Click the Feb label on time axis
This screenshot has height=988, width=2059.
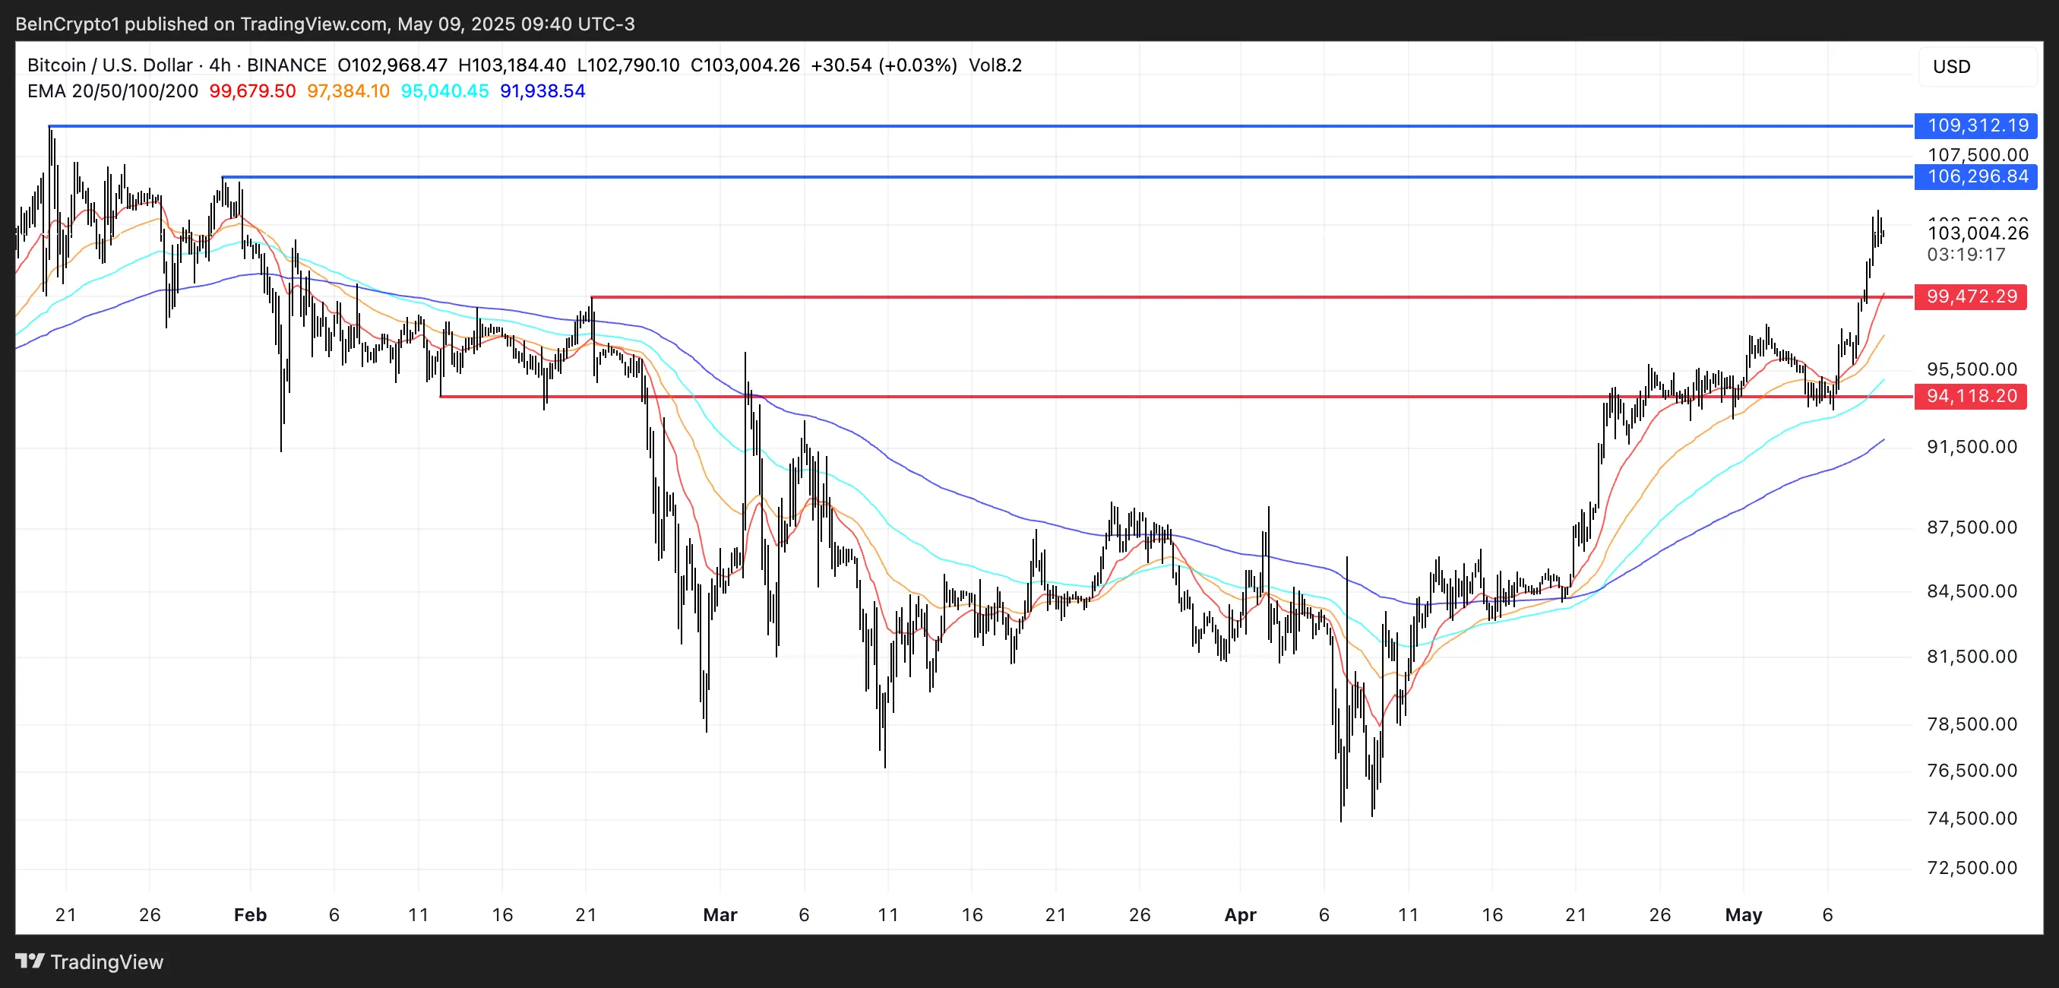(x=250, y=914)
